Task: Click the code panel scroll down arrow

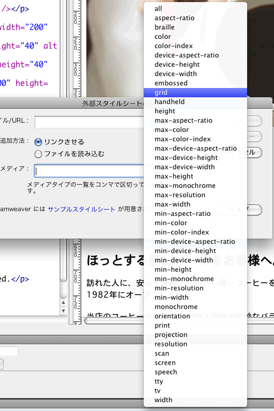Action: click(63, 311)
